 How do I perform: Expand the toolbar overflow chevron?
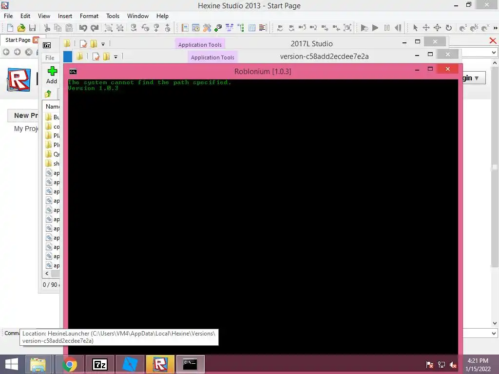495,28
